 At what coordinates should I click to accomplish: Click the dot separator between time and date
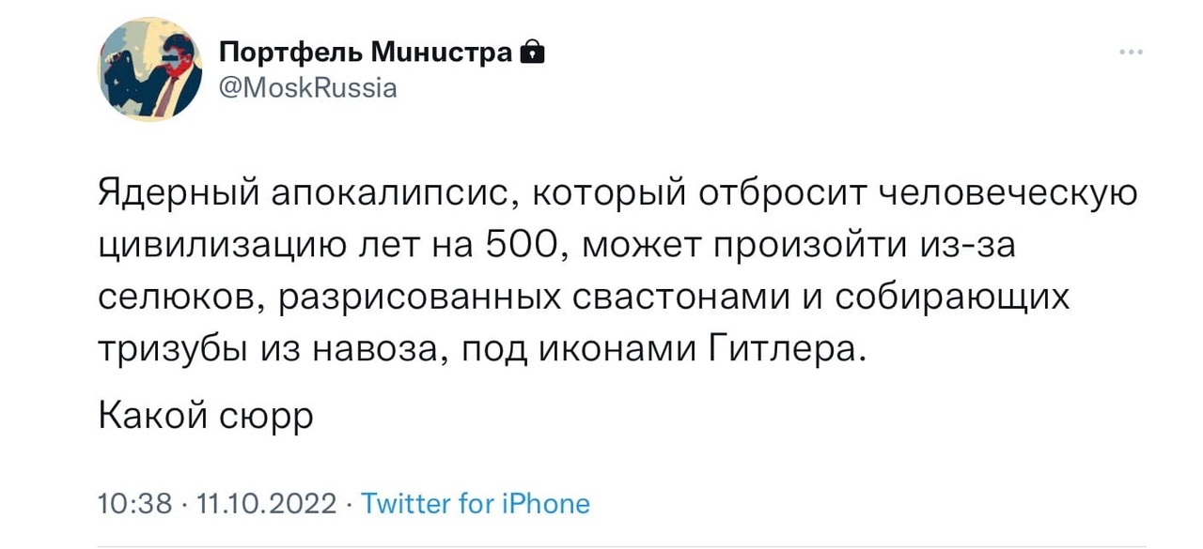point(185,504)
